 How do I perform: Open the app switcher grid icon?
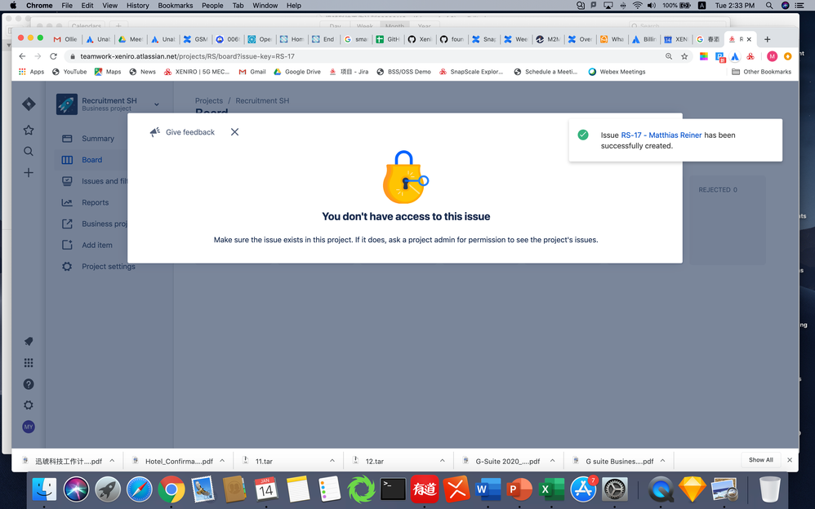pyautogui.click(x=29, y=362)
